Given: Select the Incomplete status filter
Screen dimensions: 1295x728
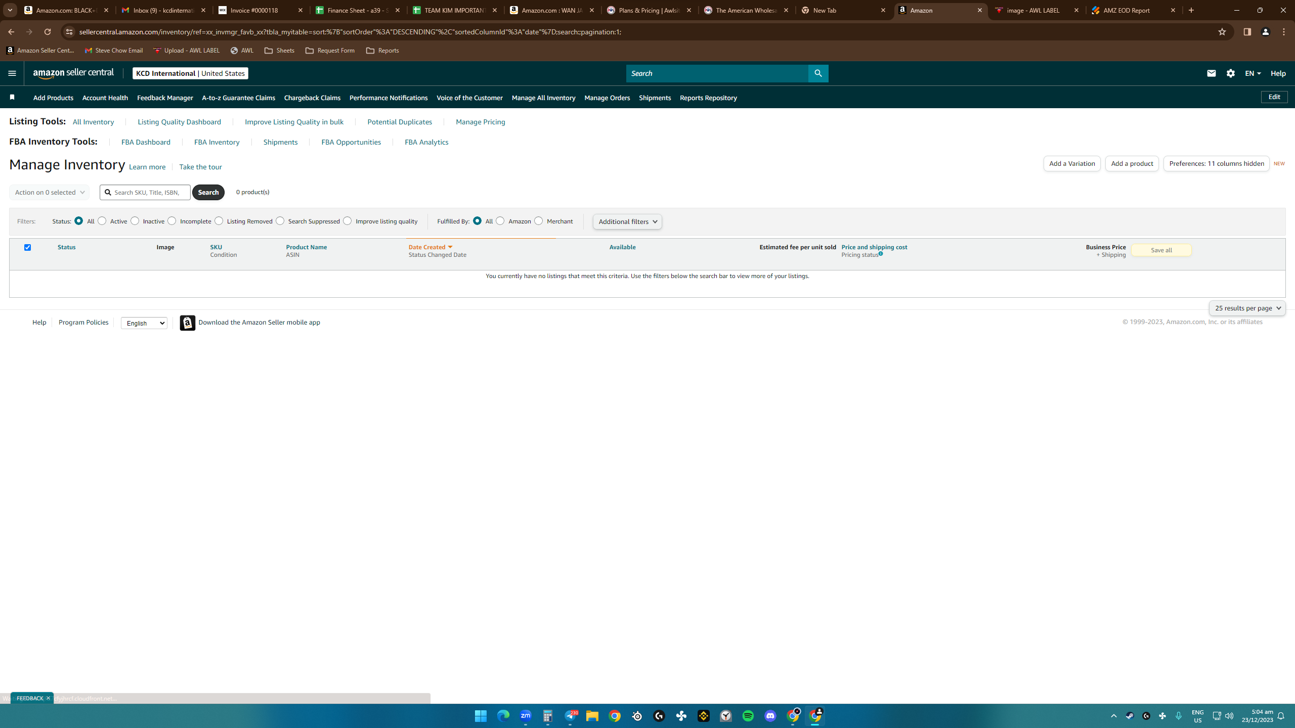Looking at the screenshot, I should click(x=172, y=221).
